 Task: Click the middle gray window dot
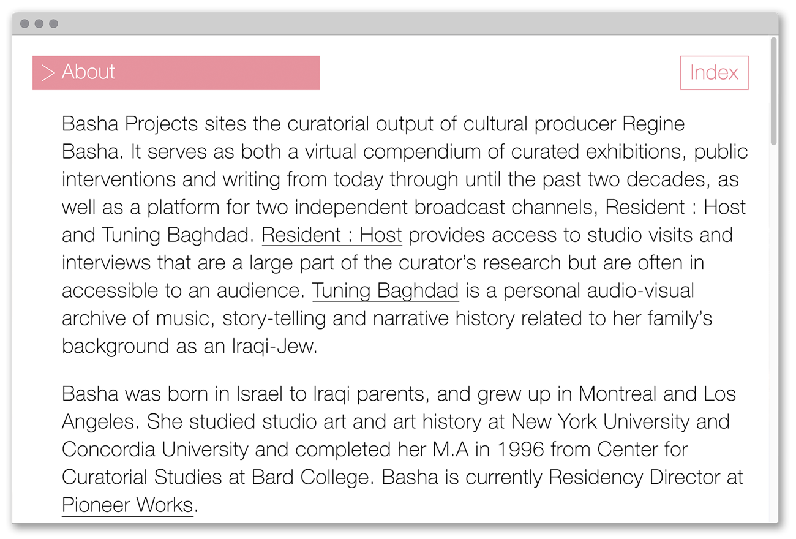click(x=39, y=24)
